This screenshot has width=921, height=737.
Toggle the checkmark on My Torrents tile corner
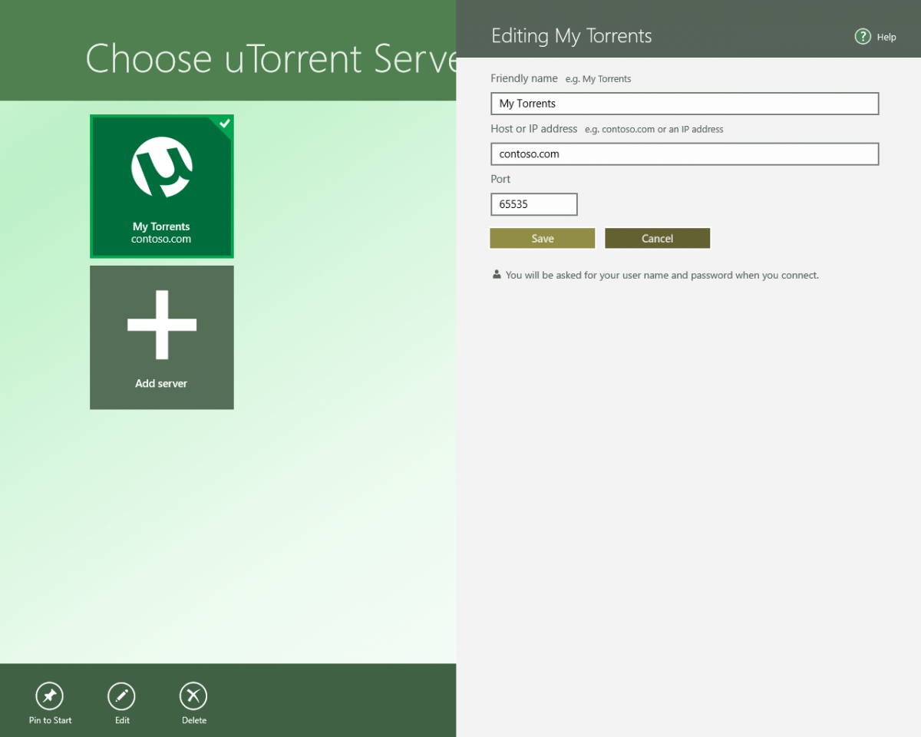224,124
